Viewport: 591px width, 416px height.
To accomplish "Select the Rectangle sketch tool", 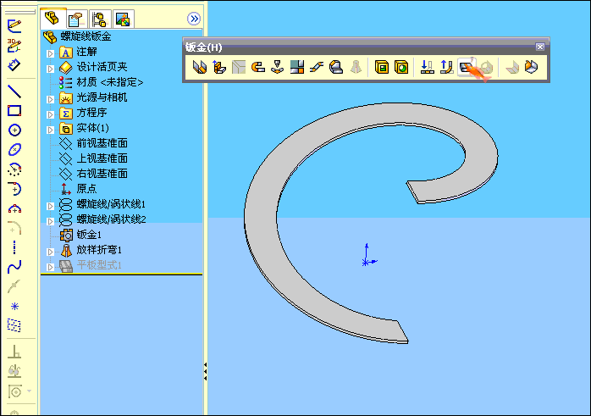I will tap(14, 110).
